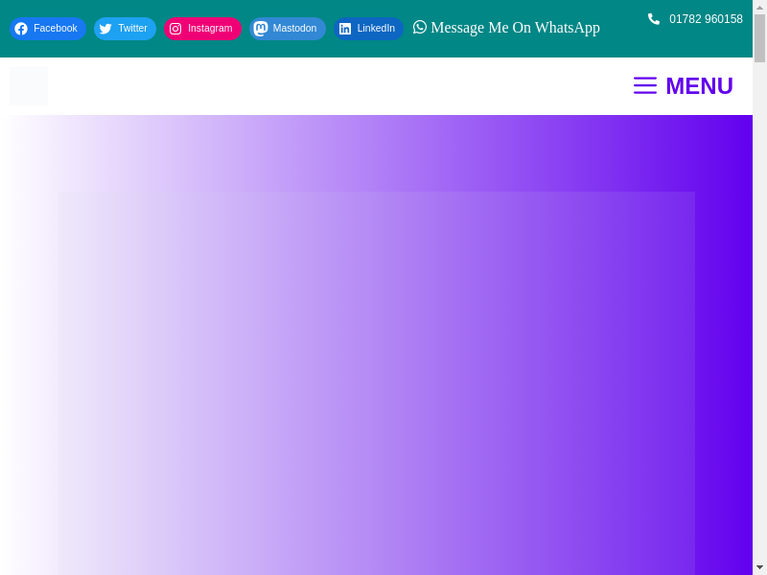This screenshot has width=767, height=575.
Task: Click the Mastodon logo icon
Action: [261, 29]
